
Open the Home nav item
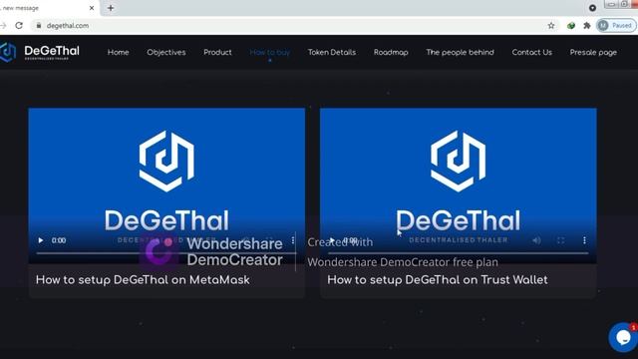coord(118,52)
